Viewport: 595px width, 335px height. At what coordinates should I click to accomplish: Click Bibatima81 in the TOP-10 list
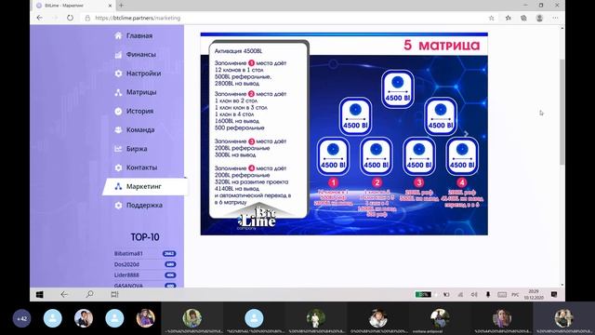tap(128, 253)
